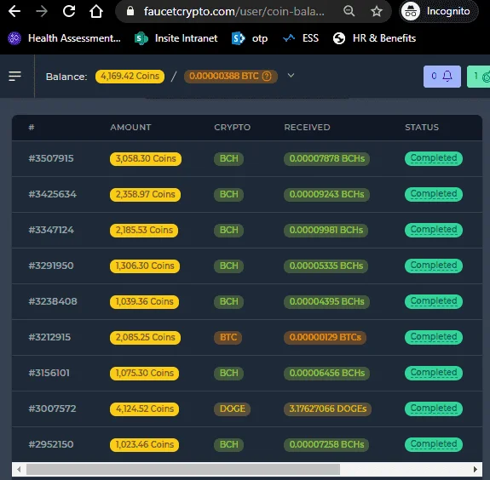Click the horizontal scrollbar right arrow
This screenshot has width=490, height=480.
click(x=476, y=470)
